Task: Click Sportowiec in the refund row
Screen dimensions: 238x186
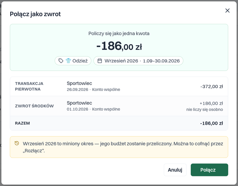Action: click(79, 103)
